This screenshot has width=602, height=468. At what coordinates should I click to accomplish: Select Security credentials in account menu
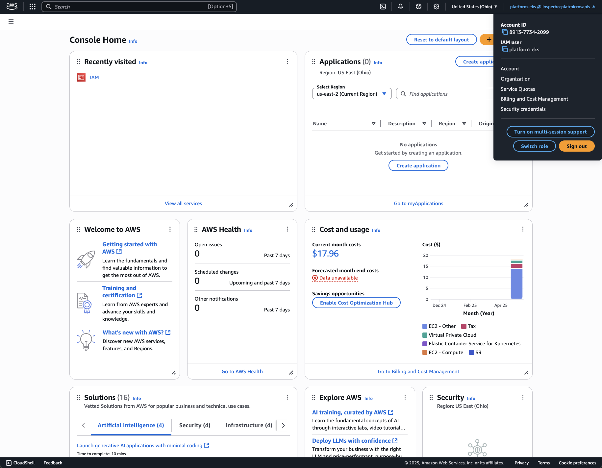click(x=523, y=109)
